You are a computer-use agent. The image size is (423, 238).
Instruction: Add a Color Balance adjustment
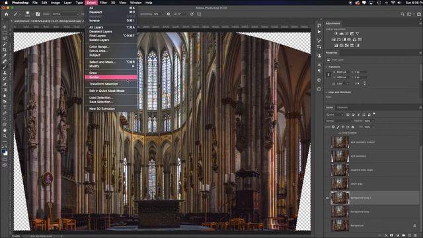coord(338,40)
